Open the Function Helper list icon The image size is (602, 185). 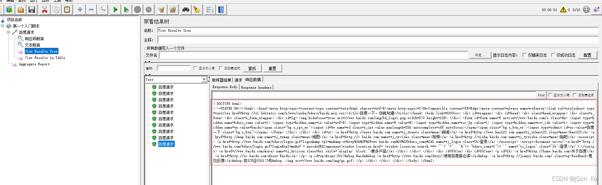[210, 10]
